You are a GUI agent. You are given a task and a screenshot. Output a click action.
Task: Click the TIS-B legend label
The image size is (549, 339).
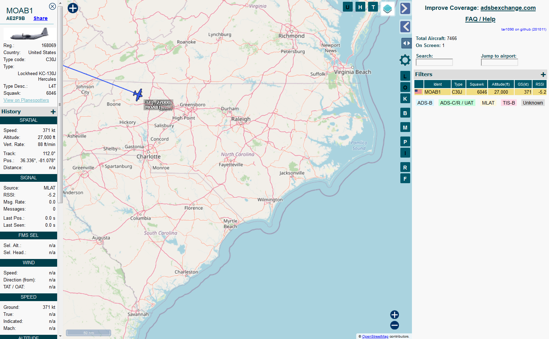[x=509, y=103]
